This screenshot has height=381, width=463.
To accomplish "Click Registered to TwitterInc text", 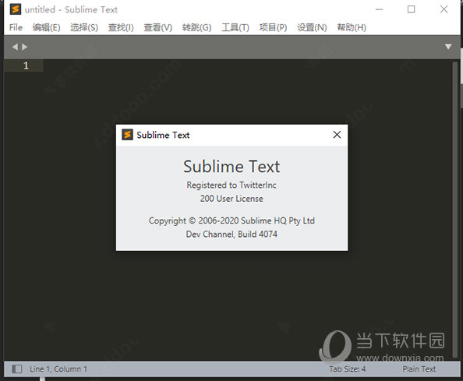I will 231,185.
